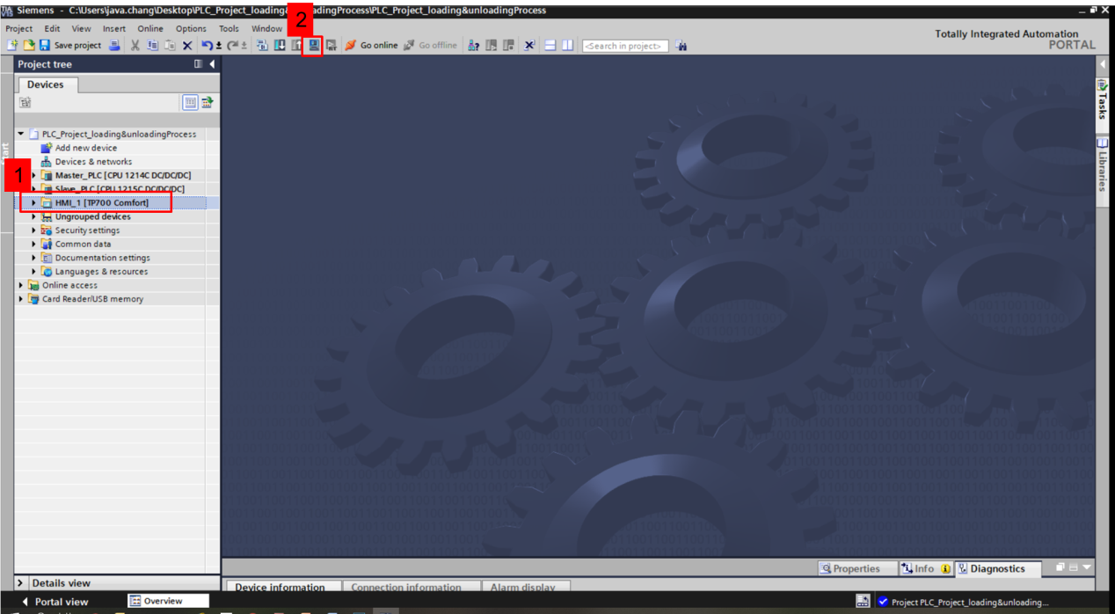Start simulation from the toolbar
The width and height of the screenshot is (1115, 614).
pyautogui.click(x=313, y=45)
